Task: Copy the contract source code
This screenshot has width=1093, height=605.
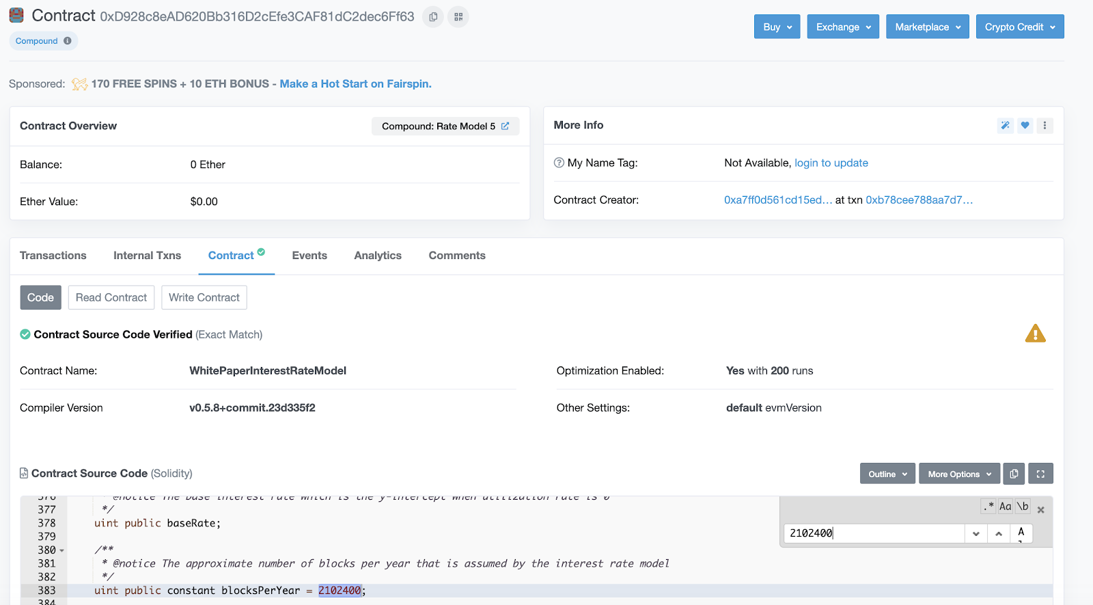Action: tap(1014, 474)
